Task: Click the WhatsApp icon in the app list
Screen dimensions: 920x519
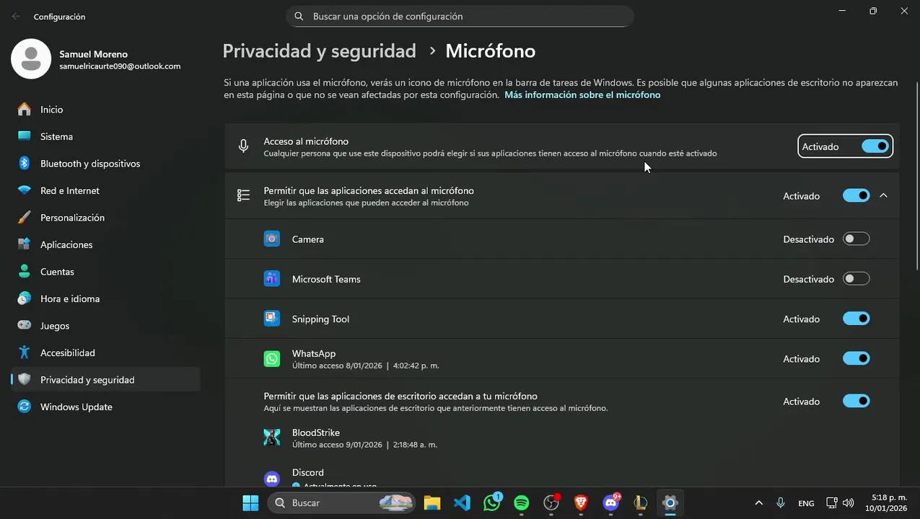Action: point(272,358)
